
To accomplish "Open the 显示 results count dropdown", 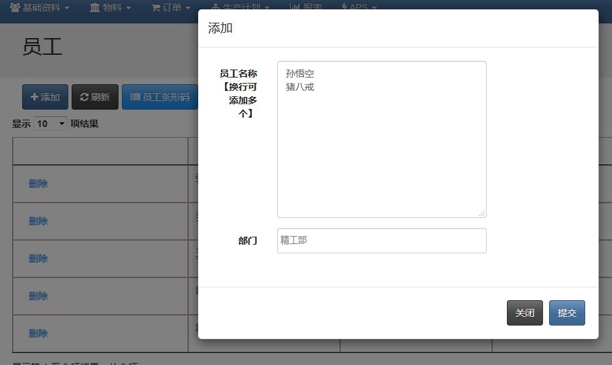I will pyautogui.click(x=51, y=124).
